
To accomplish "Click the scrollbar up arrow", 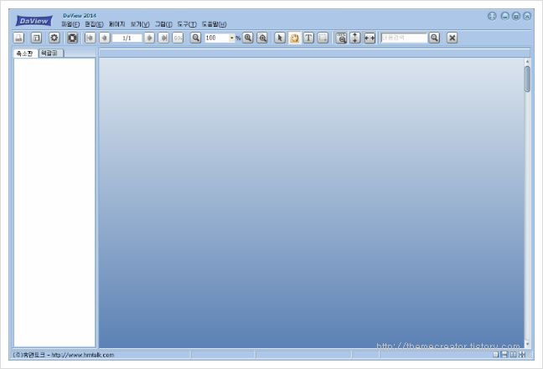I will [527, 62].
